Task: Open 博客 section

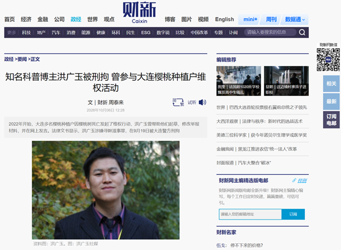Action: point(170,19)
